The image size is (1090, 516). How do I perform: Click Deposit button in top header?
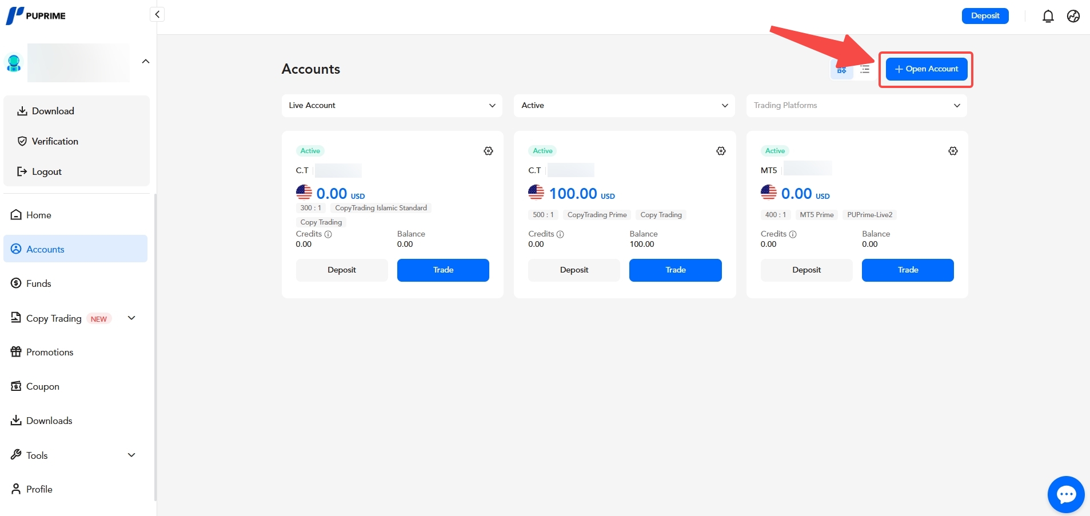pyautogui.click(x=985, y=16)
